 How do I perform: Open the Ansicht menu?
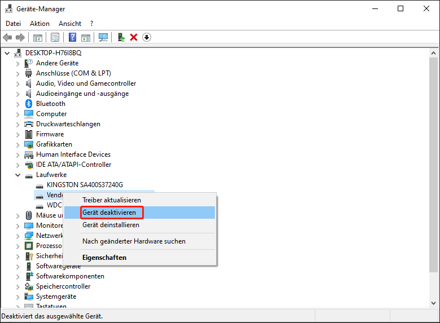coord(70,24)
